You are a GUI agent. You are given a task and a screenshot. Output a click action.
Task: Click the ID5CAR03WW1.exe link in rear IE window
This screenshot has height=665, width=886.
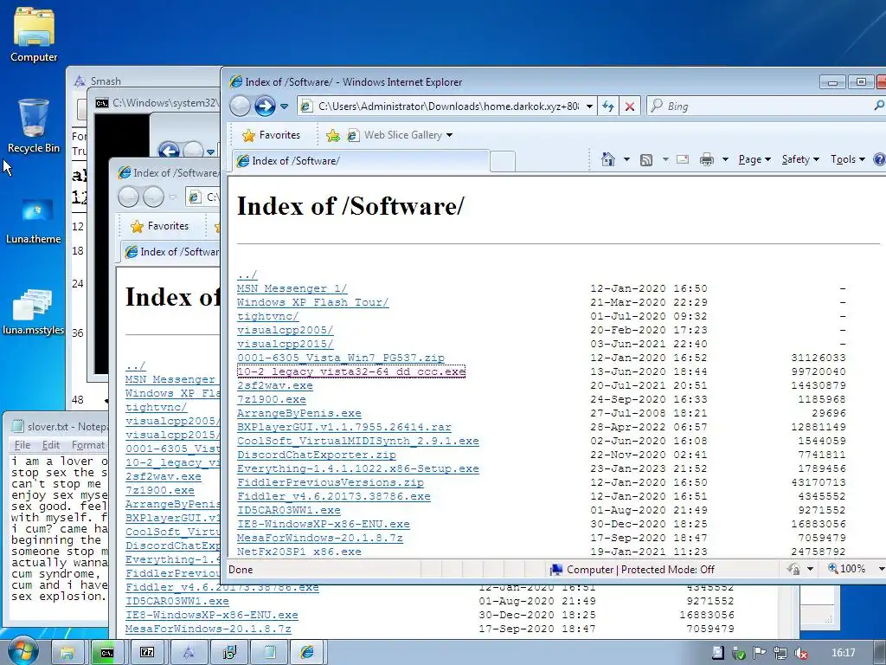[177, 601]
